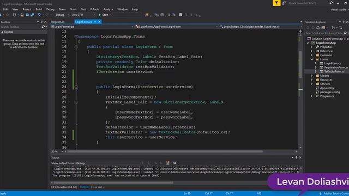Click the comment out lines toolbar icon
This screenshot has width=349, height=196.
pyautogui.click(x=169, y=15)
